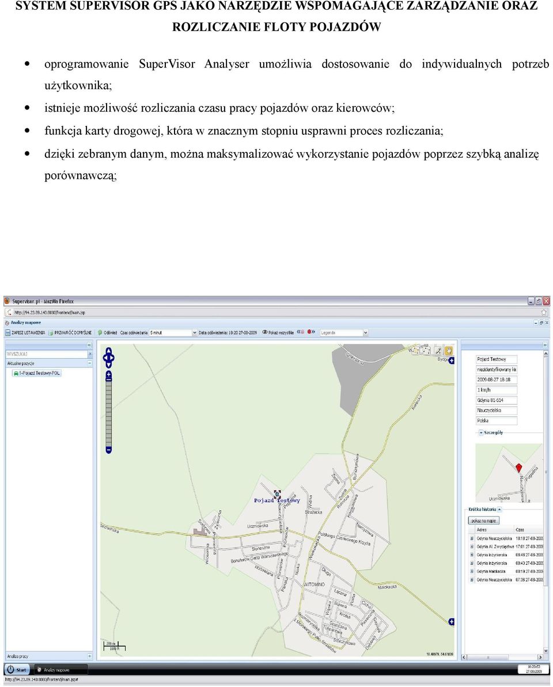Expand the Analiza pracy section

click(90, 656)
